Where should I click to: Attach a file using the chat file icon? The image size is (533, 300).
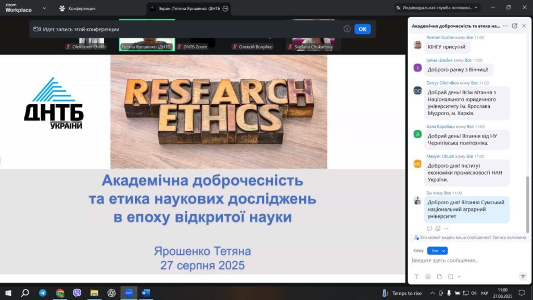(439, 277)
